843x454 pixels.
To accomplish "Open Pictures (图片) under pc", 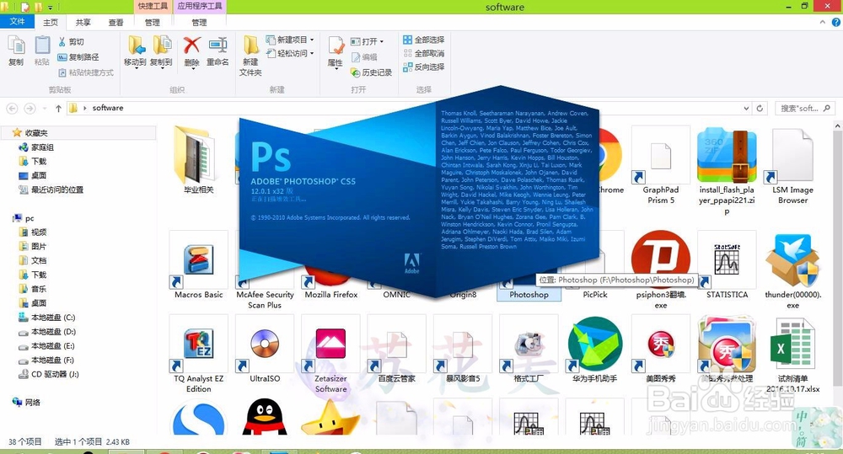I will pyautogui.click(x=33, y=246).
